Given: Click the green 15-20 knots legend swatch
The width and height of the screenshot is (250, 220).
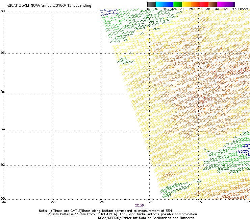Looking at the screenshot, I should [x=178, y=4].
